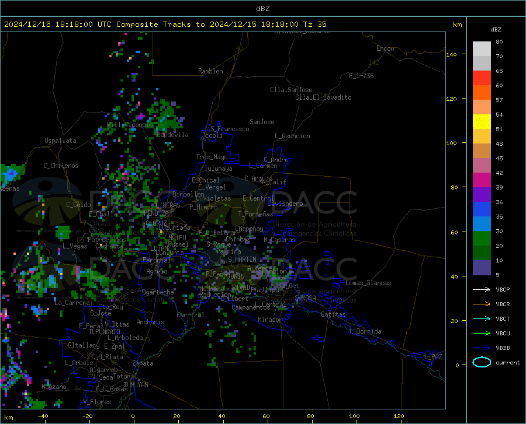Click the dBZ title at top
This screenshot has width=526, height=424.
tap(262, 9)
